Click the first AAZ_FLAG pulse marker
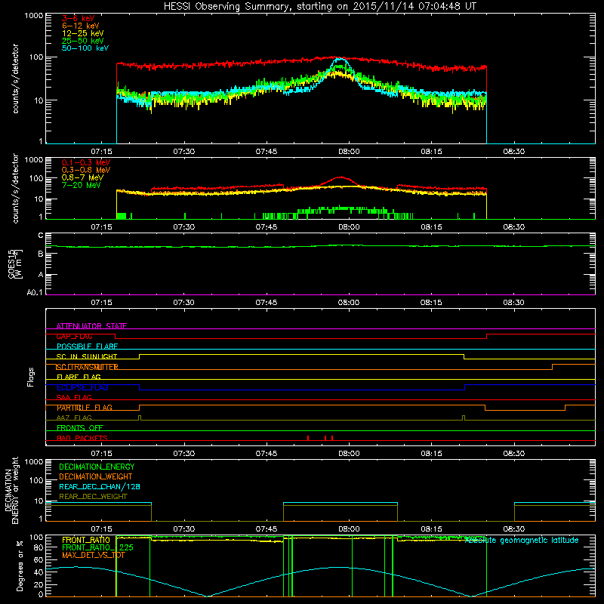The height and width of the screenshot is (604, 604). coord(140,418)
